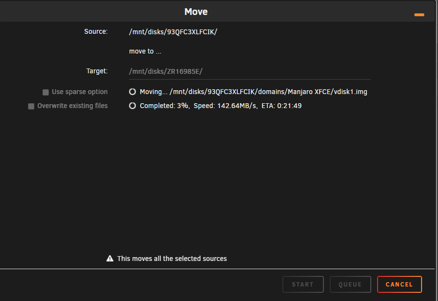Click the spinner icon beside Moving...
Image resolution: width=438 pixels, height=301 pixels.
(x=132, y=92)
